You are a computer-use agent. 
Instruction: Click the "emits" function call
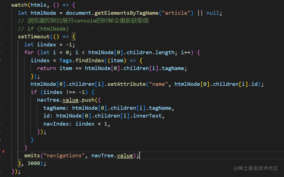click(x=32, y=156)
